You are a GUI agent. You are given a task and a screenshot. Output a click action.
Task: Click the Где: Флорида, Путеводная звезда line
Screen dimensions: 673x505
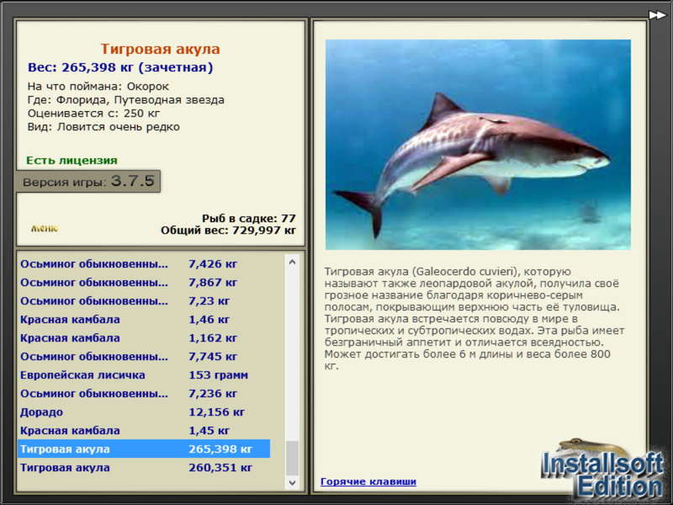point(125,100)
